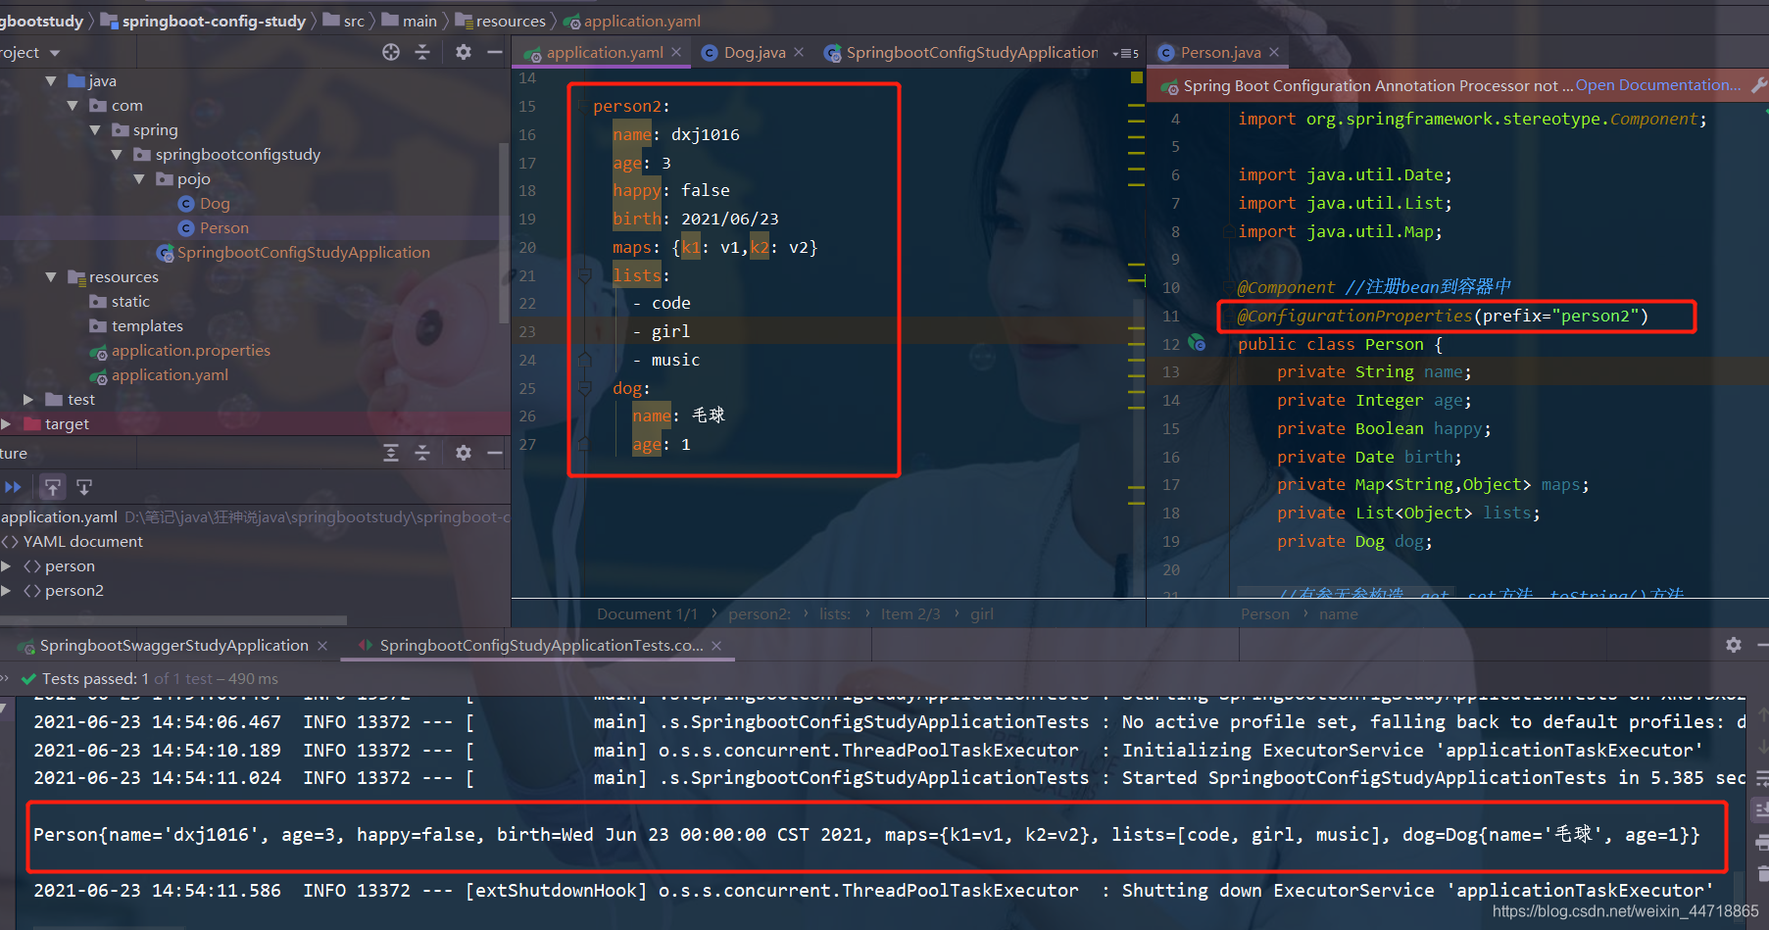Viewport: 1769px width, 930px height.
Task: Select the static folder
Action: (120, 302)
